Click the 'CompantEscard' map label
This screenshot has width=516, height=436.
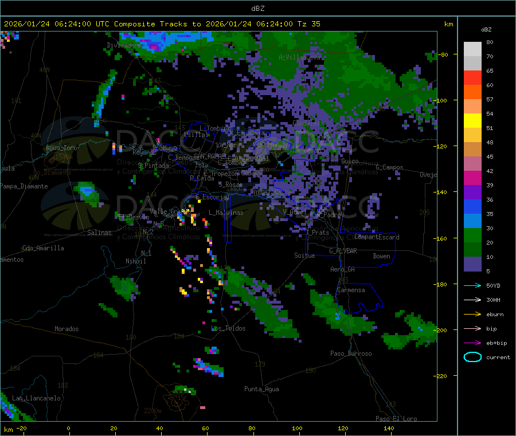(x=377, y=237)
